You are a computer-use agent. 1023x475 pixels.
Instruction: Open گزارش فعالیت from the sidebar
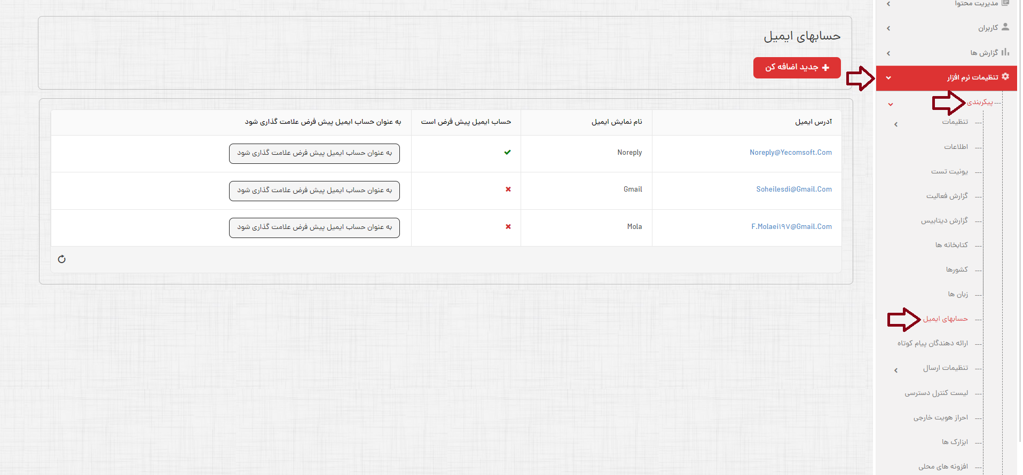pyautogui.click(x=947, y=196)
